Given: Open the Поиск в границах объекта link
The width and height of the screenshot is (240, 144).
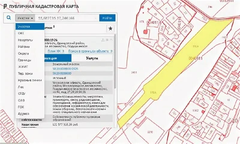Looking at the screenshot, I should click(90, 51).
